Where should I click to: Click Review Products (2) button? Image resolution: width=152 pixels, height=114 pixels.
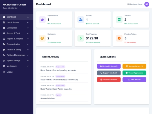pos(109,66)
